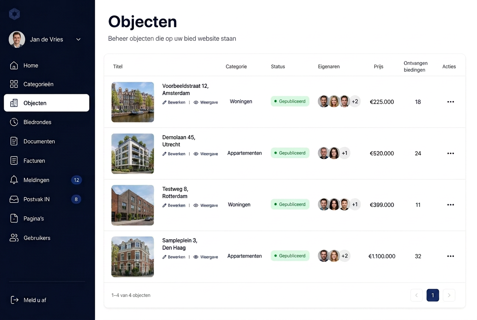477x320 pixels.
Task: Open the Demolaan 45 apartment building thumbnail
Action: [x=133, y=154]
